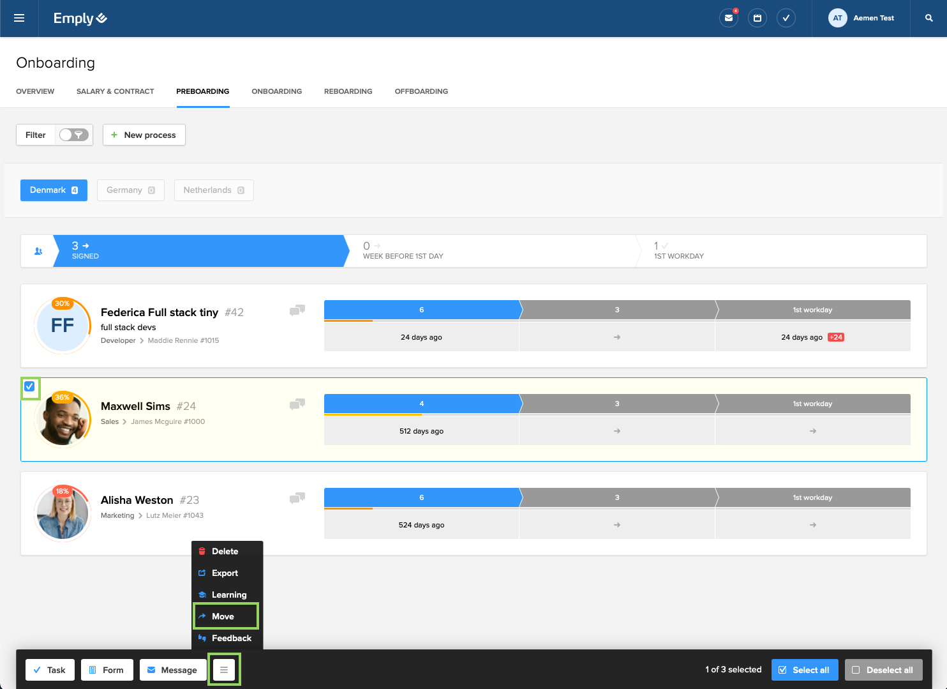Open chat bubbles for Alisha Weston

297,498
